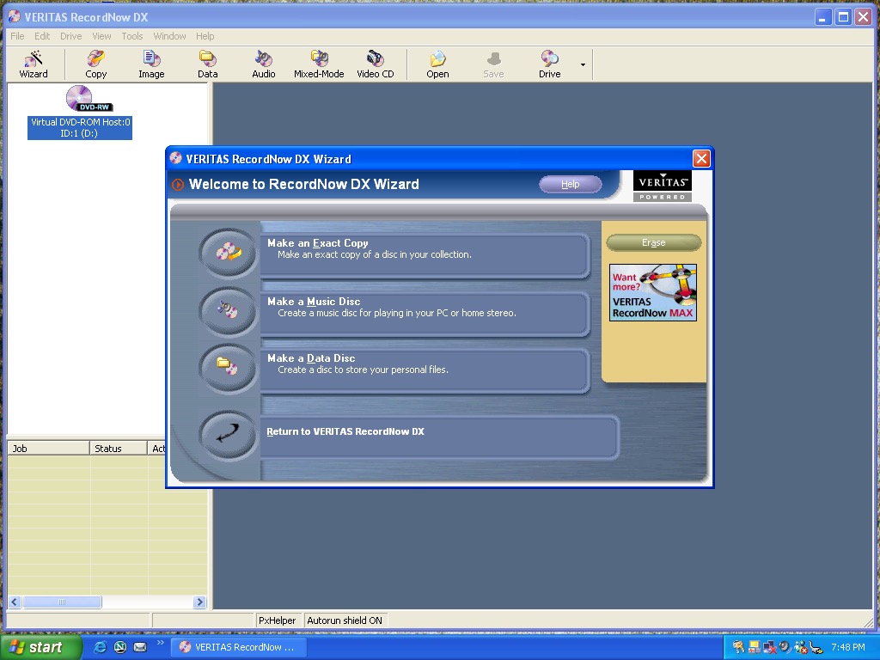Select Mixed-Mode disc toolbar icon
The height and width of the screenshot is (660, 880).
(319, 64)
